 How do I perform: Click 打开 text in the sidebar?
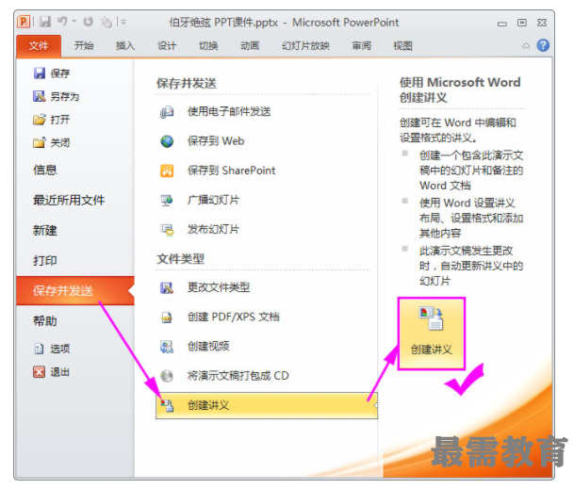60,120
